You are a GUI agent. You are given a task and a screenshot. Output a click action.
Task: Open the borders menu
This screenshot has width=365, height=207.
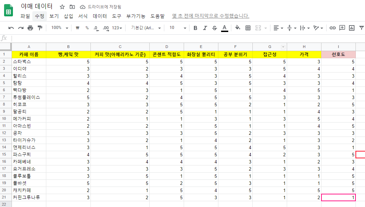click(248, 28)
